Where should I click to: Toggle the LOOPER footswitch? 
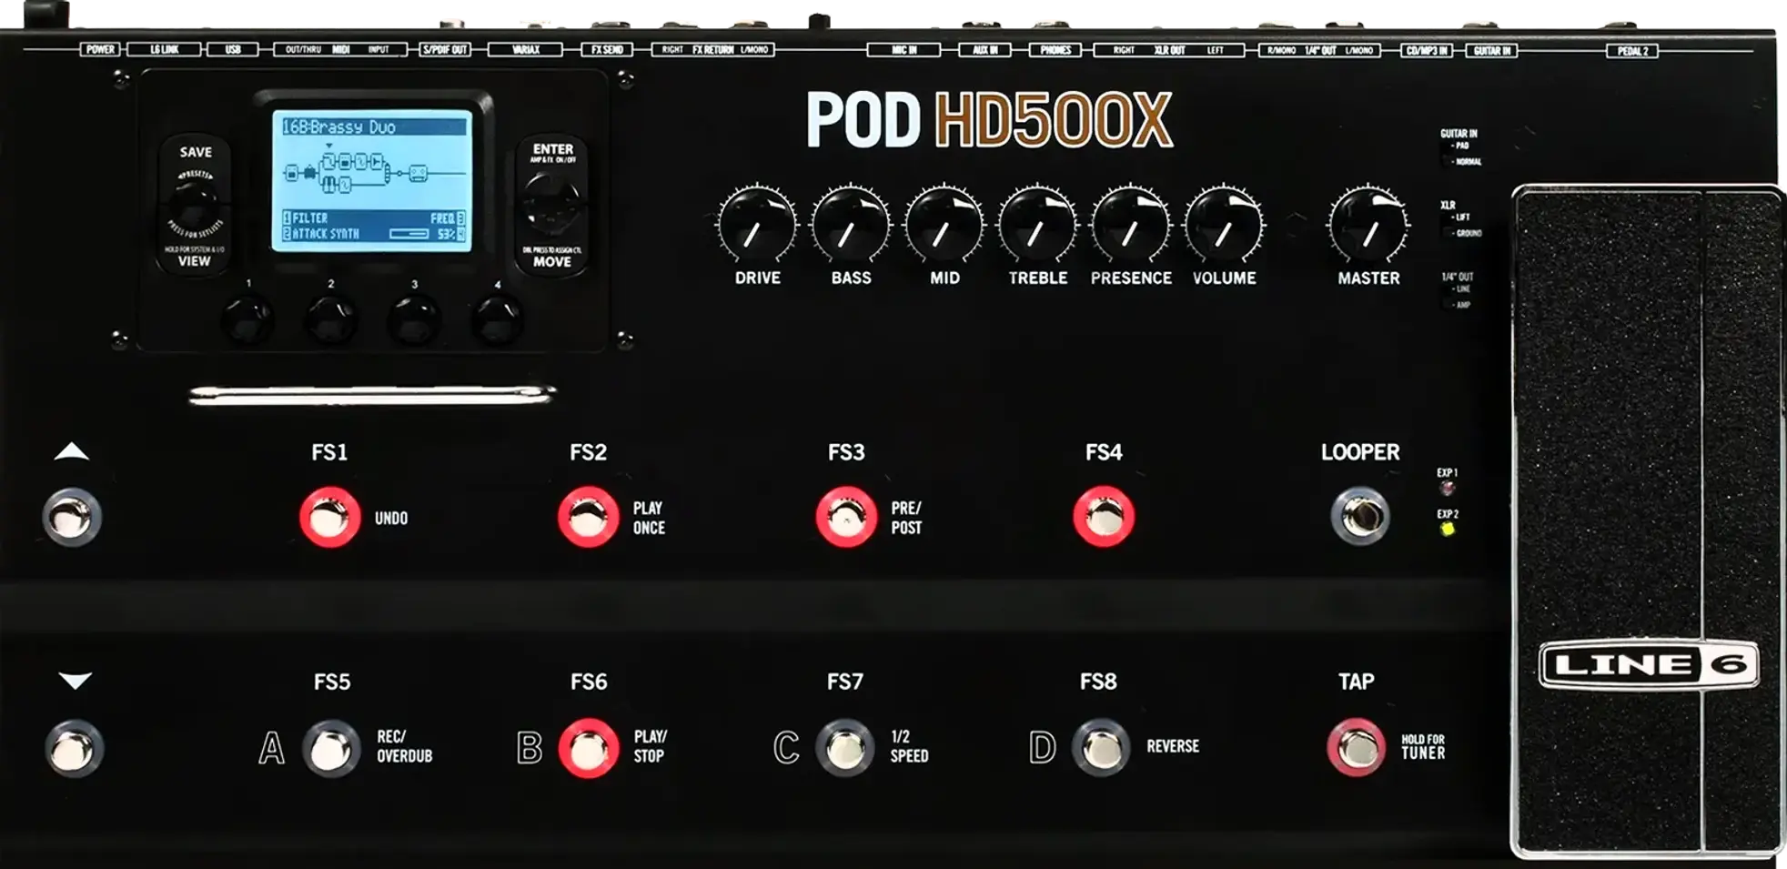(1360, 516)
